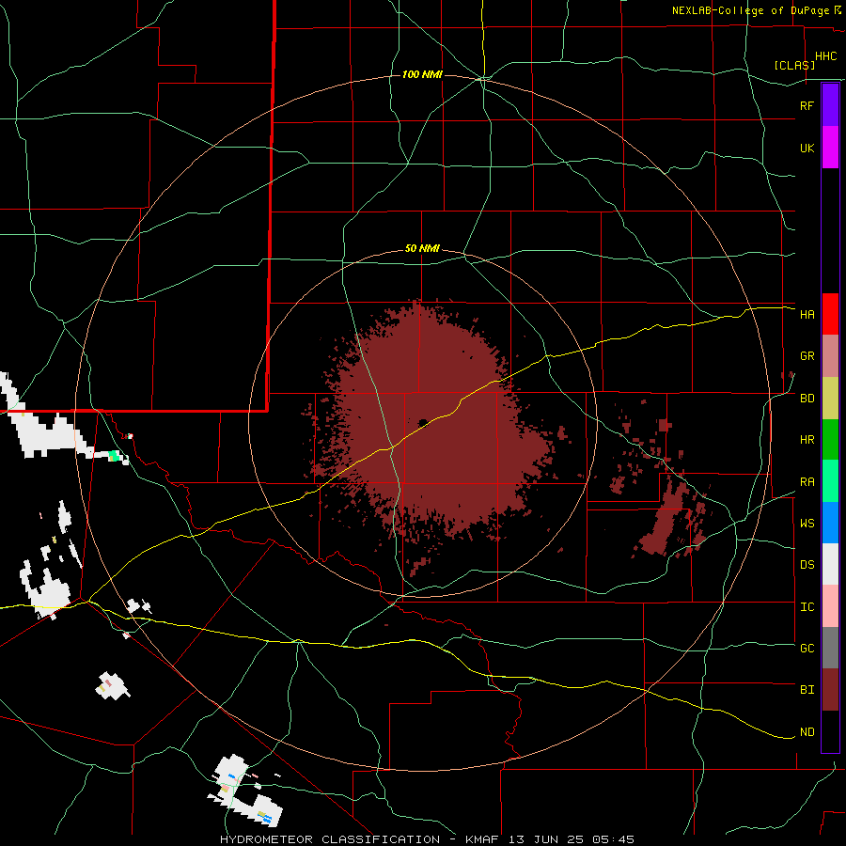Click the gray GC legend swatch
This screenshot has width=846, height=846.
pos(830,648)
